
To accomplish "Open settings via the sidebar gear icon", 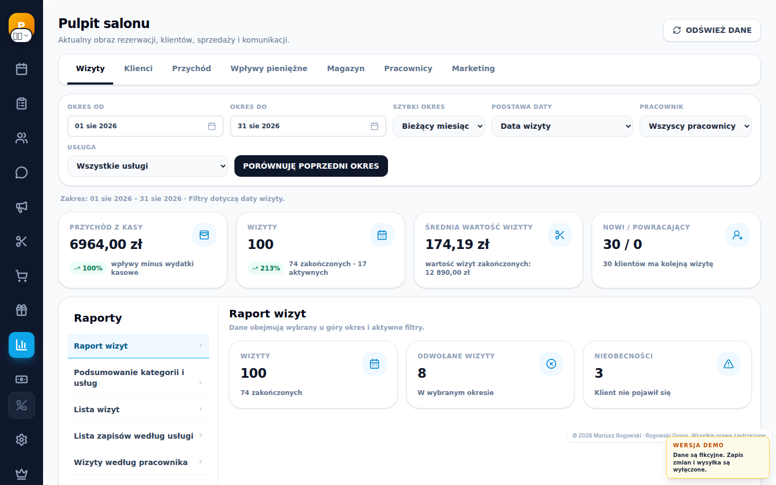I will [22, 440].
